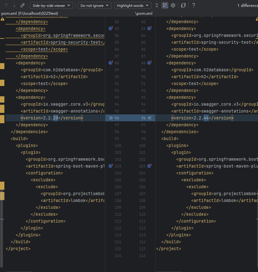The image size is (258, 272).
Task: Click left error stripe marker next to version line
Action: [2, 119]
